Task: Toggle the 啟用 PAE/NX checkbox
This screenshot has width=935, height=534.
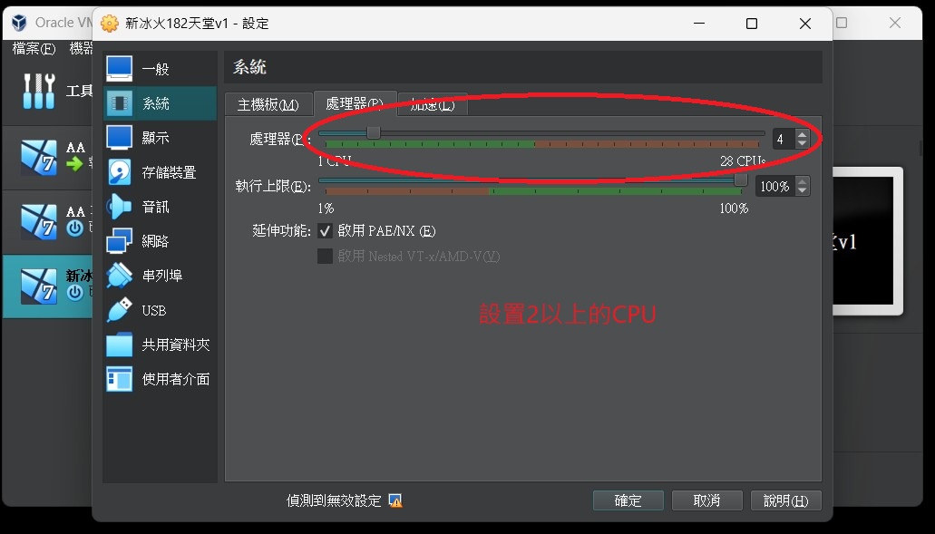Action: (x=325, y=231)
